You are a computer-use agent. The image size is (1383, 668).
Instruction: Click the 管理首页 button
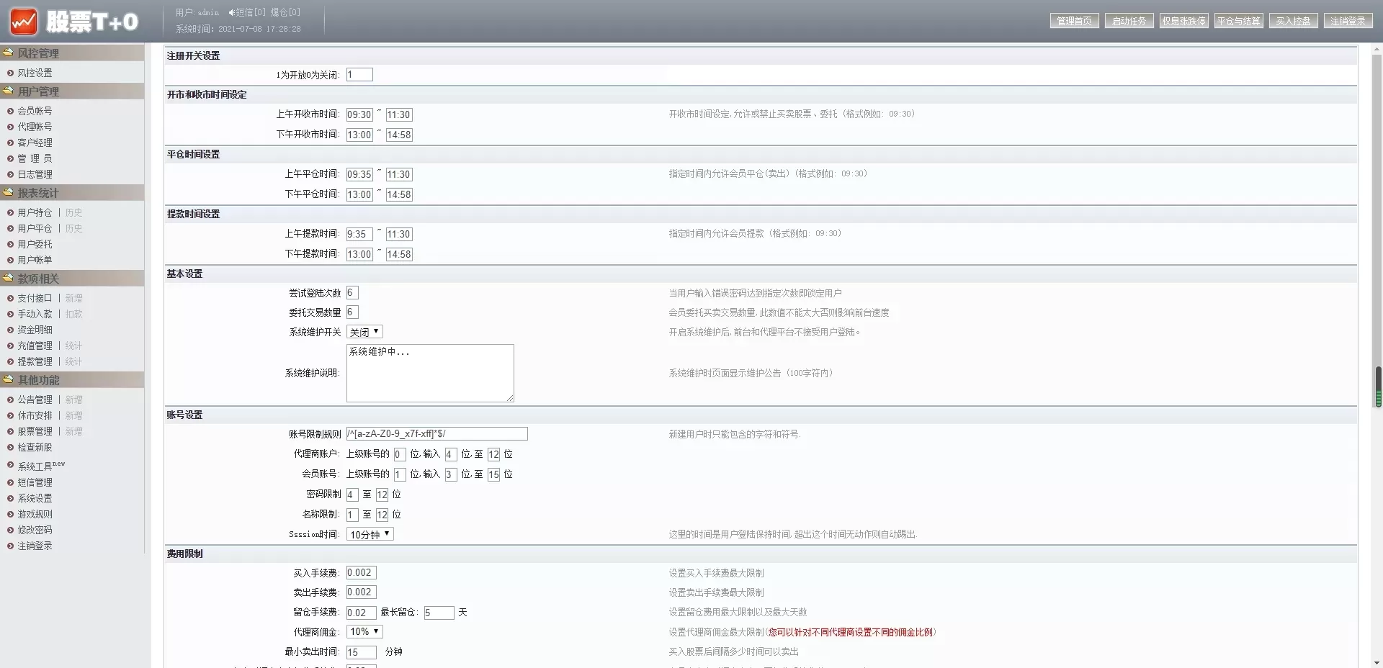1074,21
